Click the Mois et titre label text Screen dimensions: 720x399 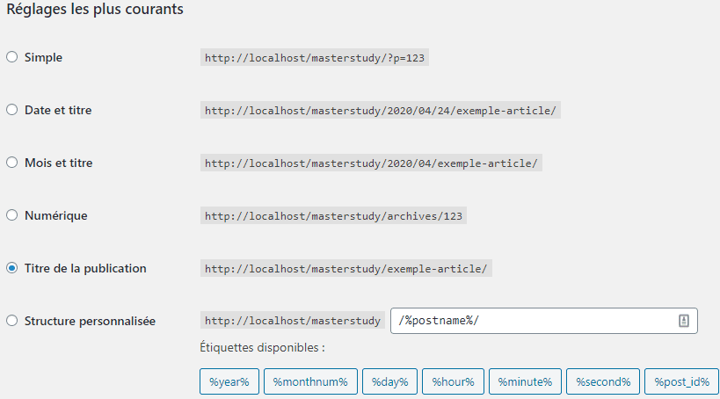point(58,163)
